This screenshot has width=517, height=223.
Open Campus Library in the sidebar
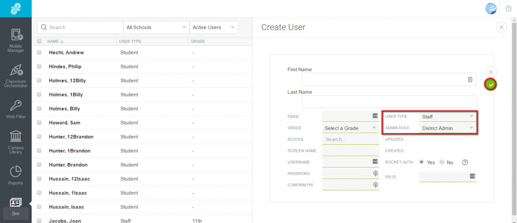point(16,142)
